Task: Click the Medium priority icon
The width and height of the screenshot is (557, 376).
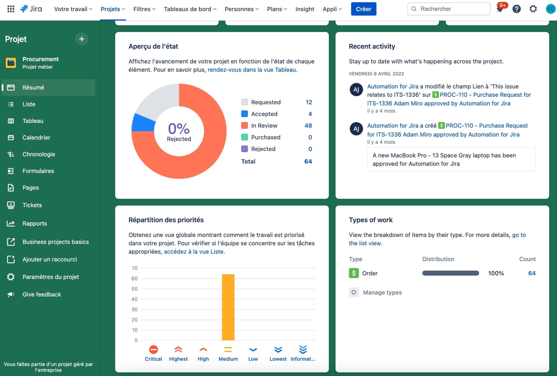Action: pos(228,350)
